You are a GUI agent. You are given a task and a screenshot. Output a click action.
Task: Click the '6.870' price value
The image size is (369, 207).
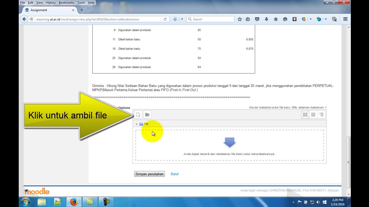tap(250, 49)
